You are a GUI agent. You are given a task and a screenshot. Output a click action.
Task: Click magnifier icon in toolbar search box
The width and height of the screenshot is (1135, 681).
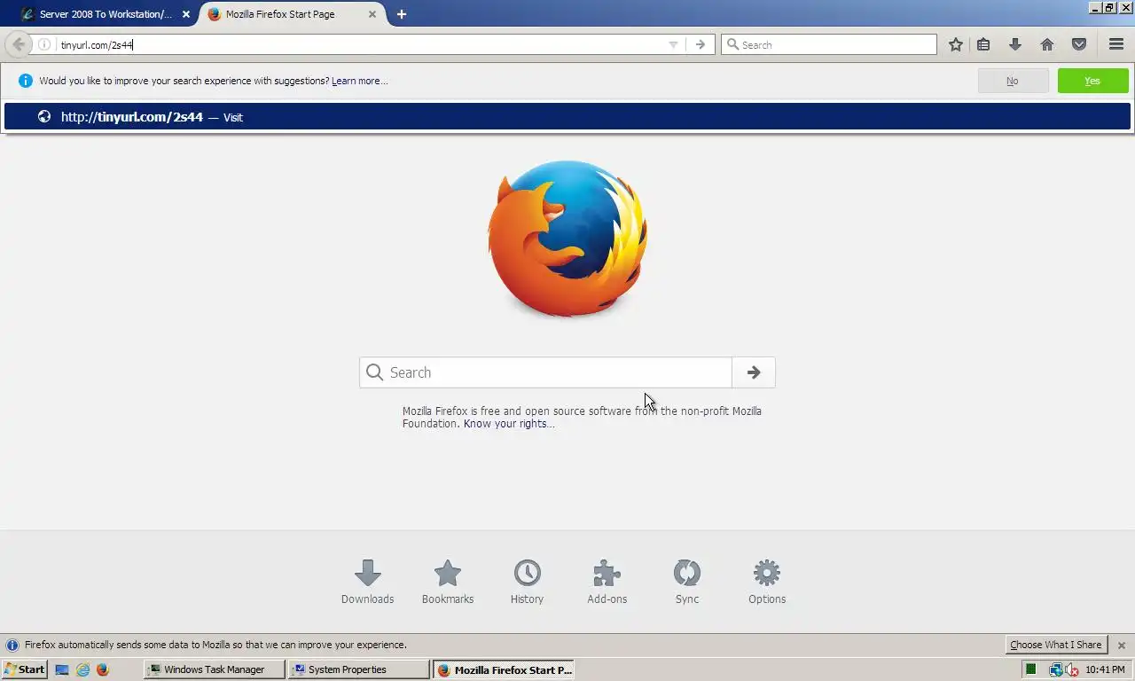point(732,44)
